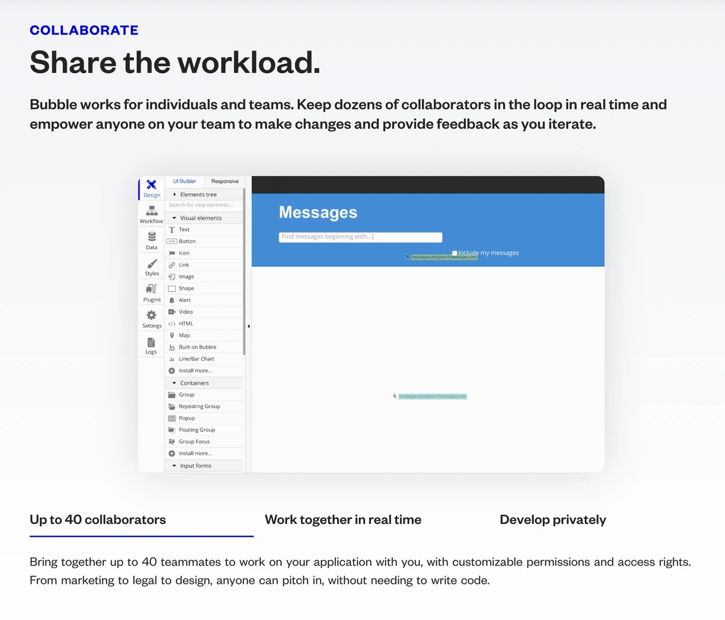
Task: Open the Workflow section icon
Action: tap(152, 211)
